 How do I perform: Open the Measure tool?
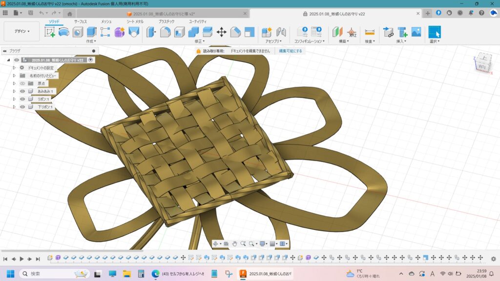coord(370,32)
